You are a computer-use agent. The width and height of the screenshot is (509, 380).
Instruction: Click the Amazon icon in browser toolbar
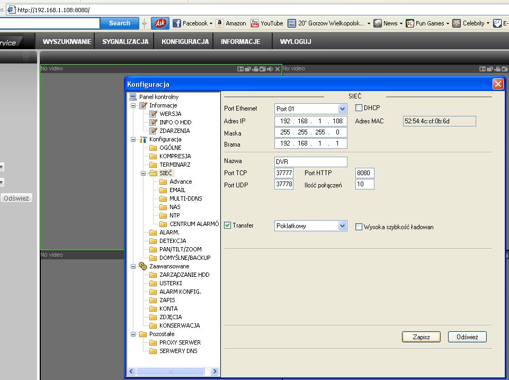point(220,23)
